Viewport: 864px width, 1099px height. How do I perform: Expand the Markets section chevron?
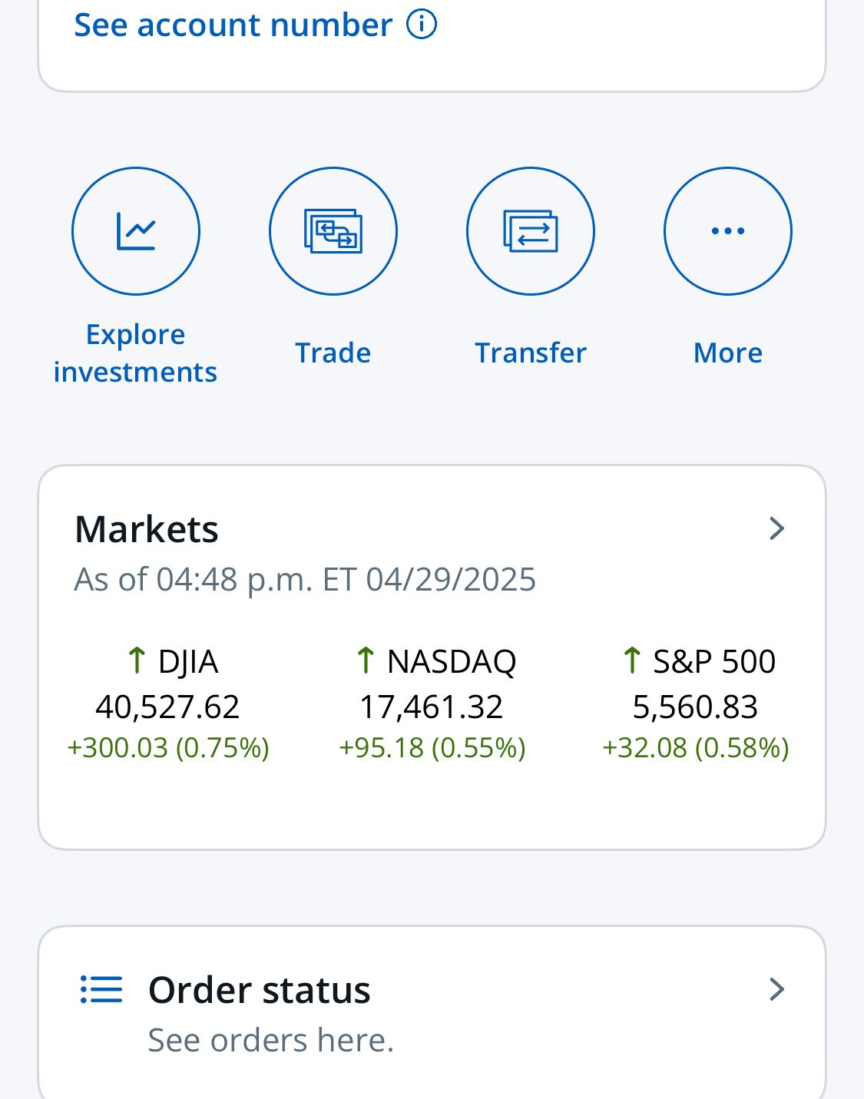tap(777, 528)
